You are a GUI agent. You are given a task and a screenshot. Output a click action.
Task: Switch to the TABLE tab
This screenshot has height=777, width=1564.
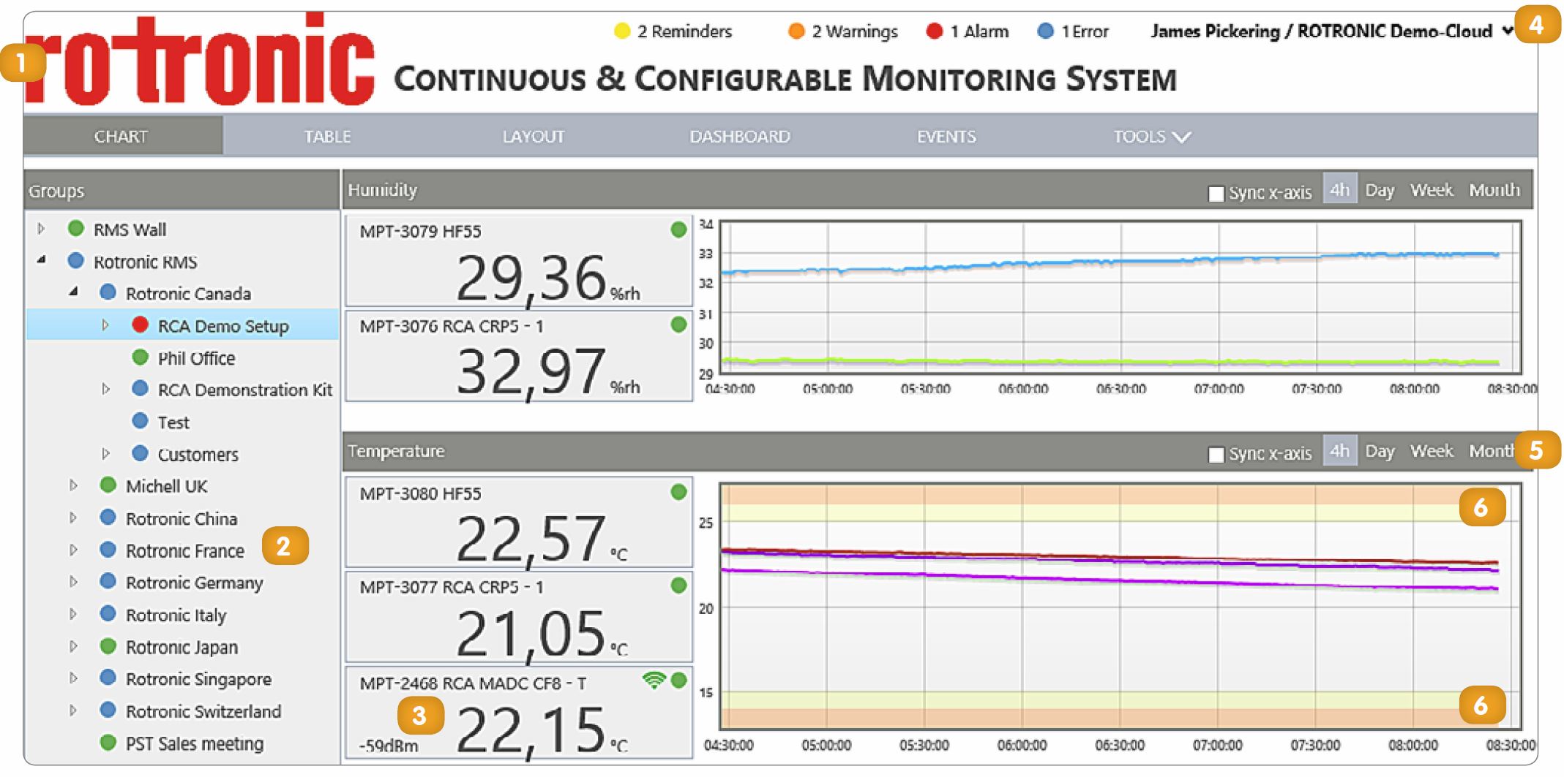coord(328,136)
